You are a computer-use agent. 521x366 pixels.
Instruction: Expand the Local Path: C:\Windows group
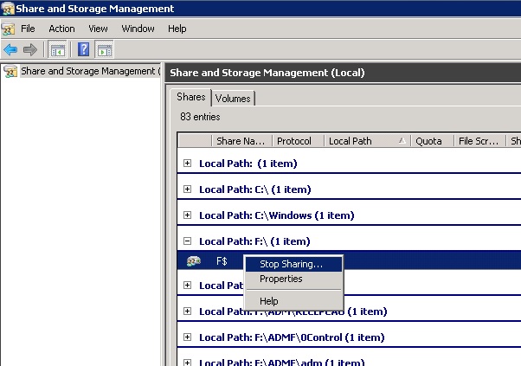point(188,215)
